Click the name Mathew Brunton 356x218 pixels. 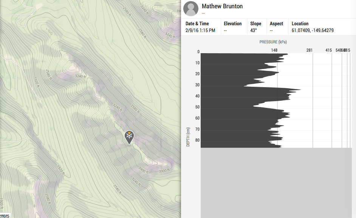222,6
